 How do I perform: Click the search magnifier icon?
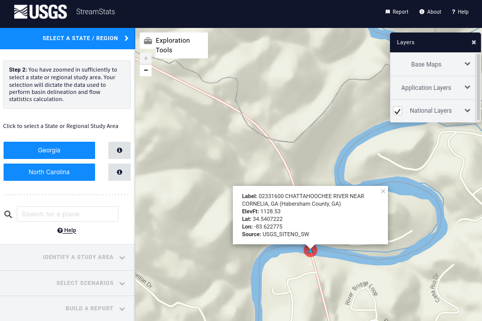pyautogui.click(x=8, y=214)
